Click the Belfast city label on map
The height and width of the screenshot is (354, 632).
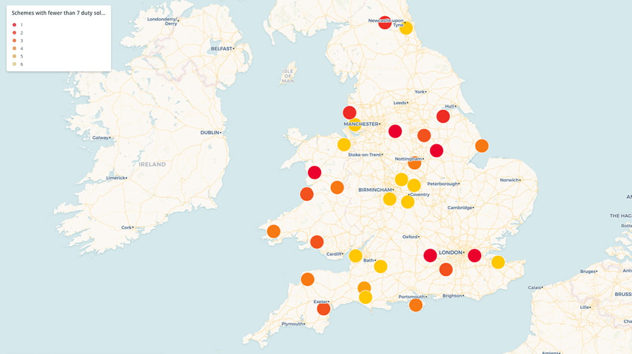point(221,48)
